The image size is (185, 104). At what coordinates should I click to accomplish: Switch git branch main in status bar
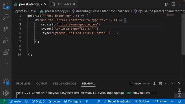pyautogui.click(x=15, y=101)
